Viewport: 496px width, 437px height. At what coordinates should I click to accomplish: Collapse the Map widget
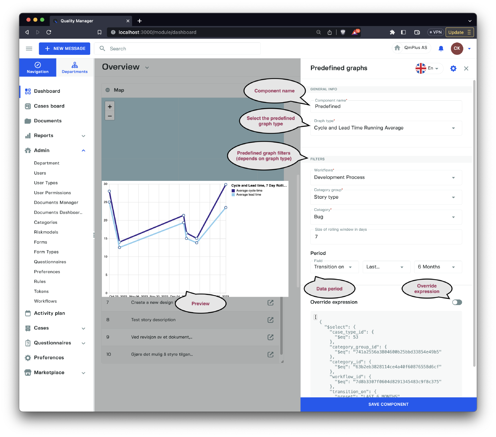point(108,90)
